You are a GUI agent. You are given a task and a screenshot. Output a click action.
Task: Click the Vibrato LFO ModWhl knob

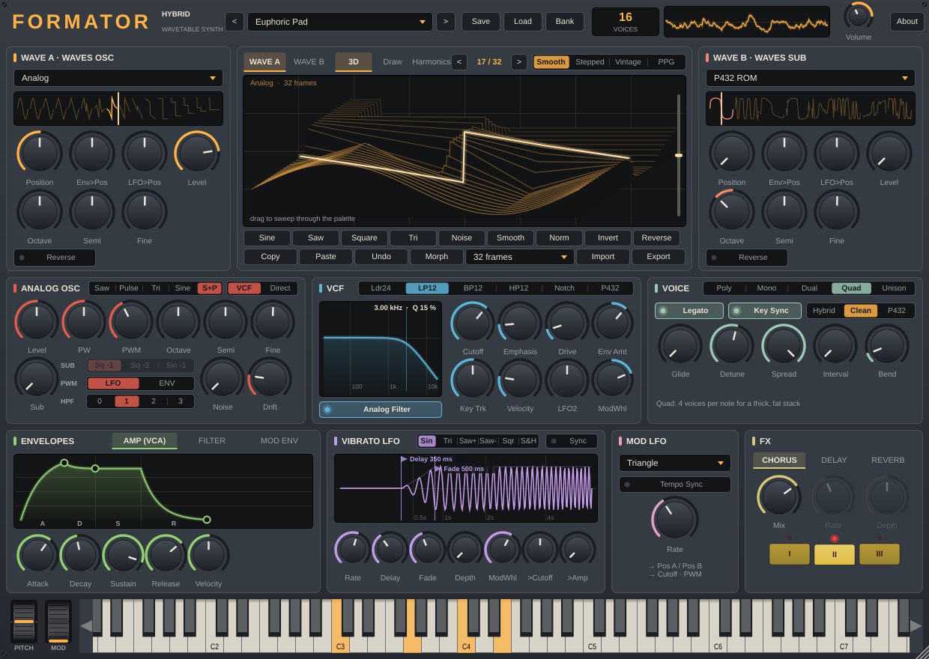pyautogui.click(x=503, y=550)
